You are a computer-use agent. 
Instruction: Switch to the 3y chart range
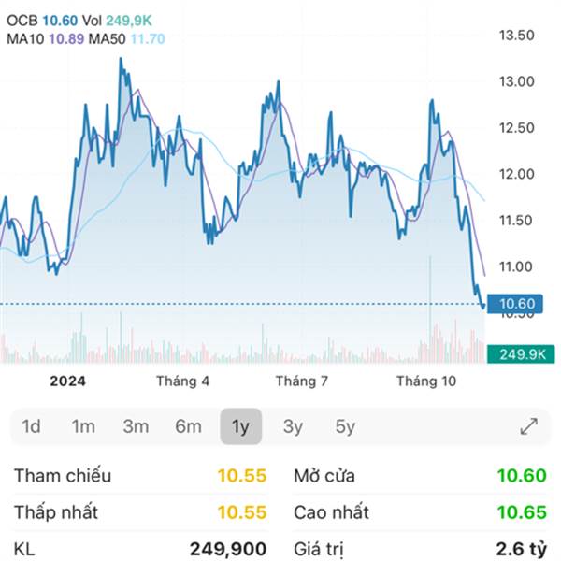293,426
